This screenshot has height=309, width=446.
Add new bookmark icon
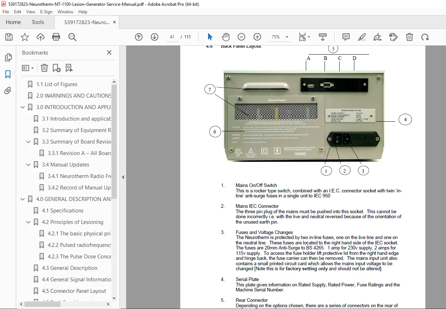click(56, 68)
